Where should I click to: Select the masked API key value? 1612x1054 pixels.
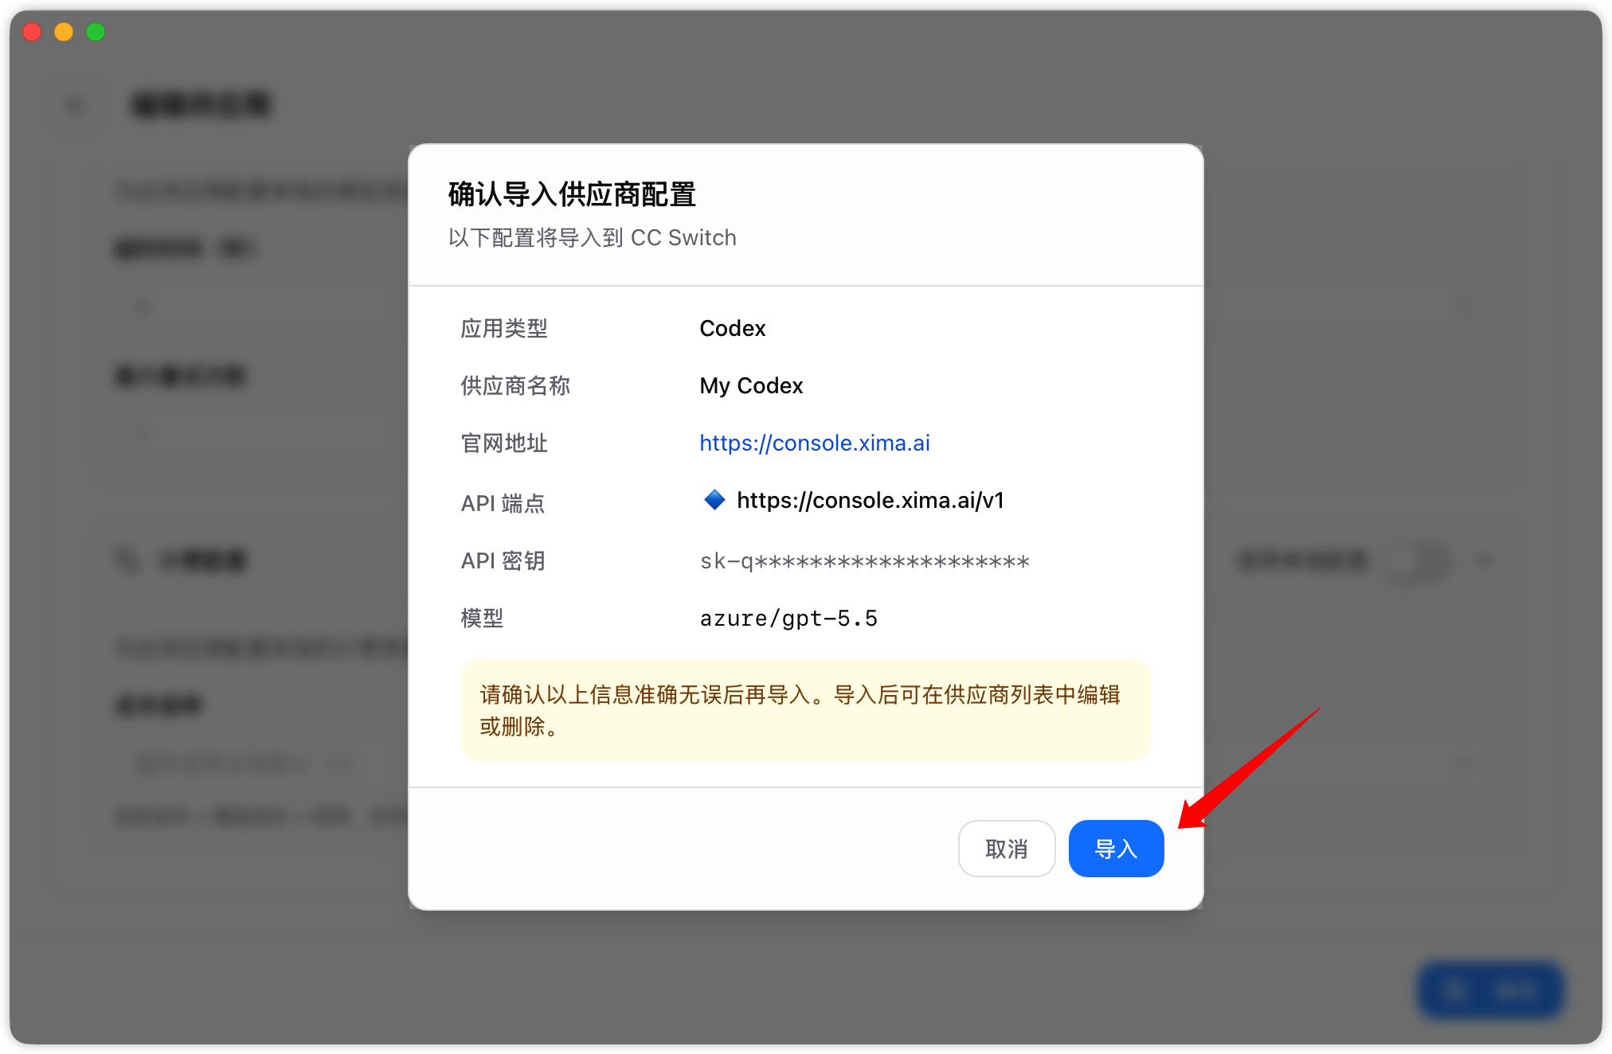pyautogui.click(x=864, y=561)
